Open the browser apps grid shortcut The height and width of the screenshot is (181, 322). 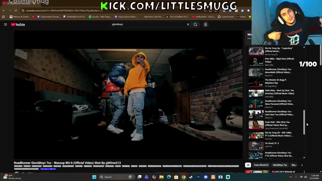[x=3, y=17]
